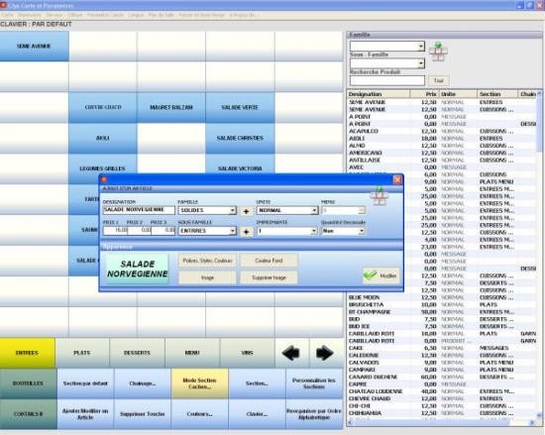545x435 pixels.
Task: Select the ENTREES section tab
Action: point(27,353)
